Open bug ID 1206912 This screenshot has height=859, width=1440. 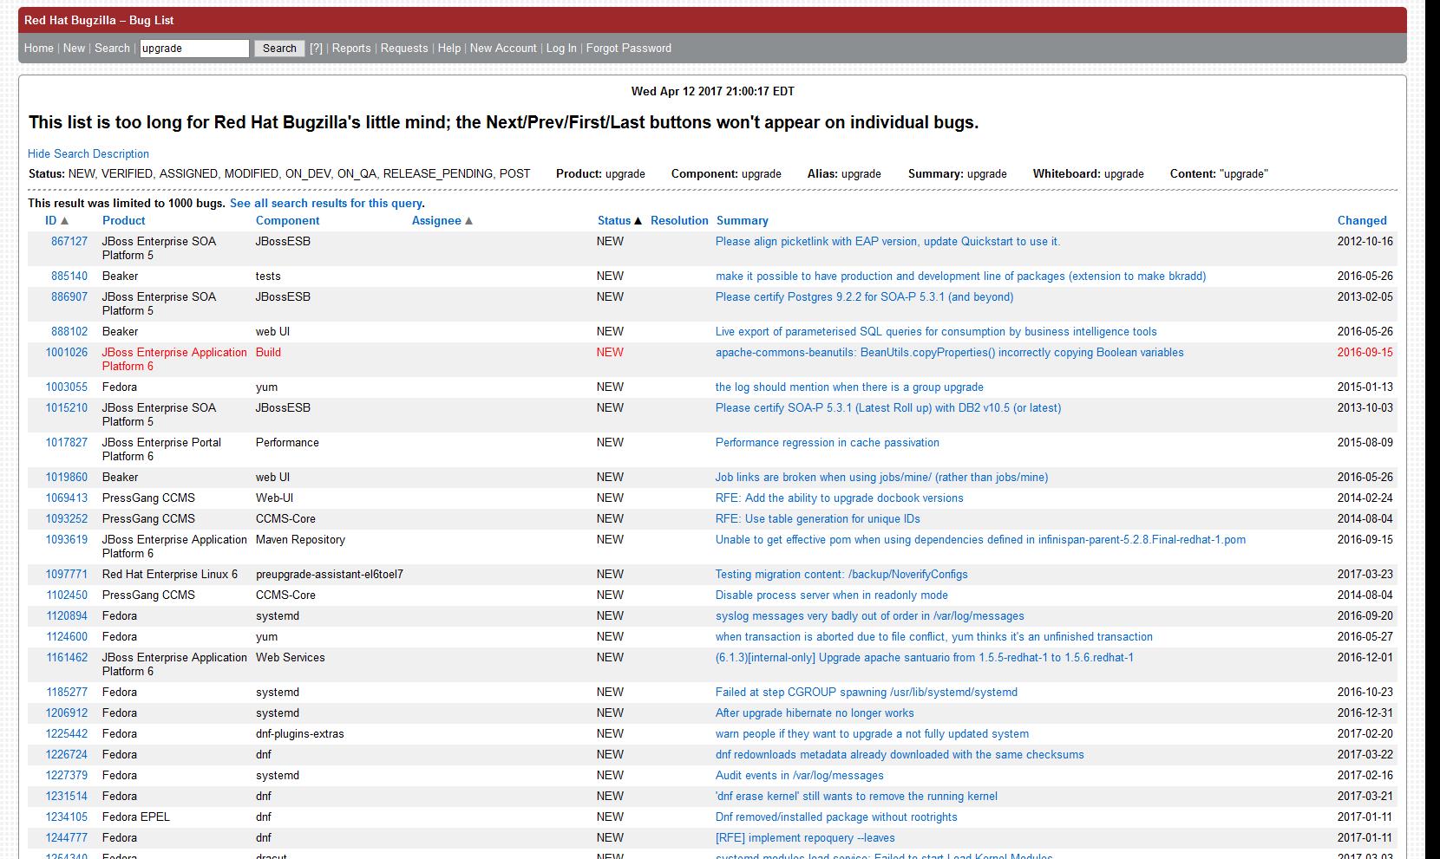(x=67, y=713)
